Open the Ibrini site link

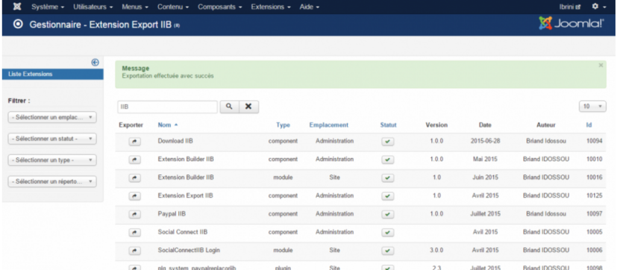tap(570, 7)
